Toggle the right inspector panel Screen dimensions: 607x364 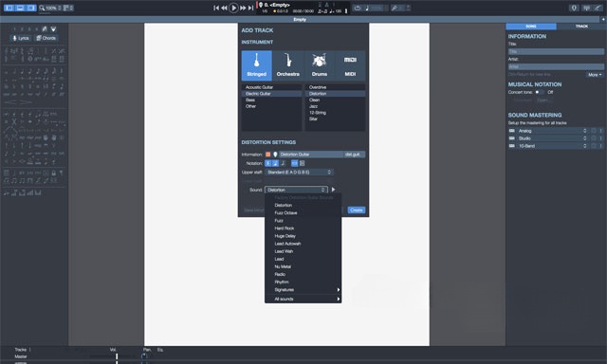click(31, 8)
